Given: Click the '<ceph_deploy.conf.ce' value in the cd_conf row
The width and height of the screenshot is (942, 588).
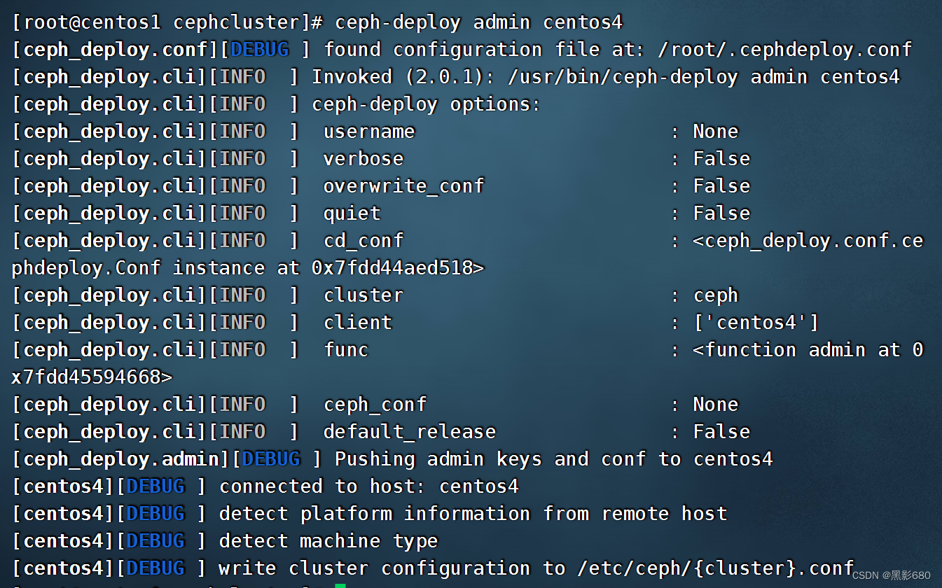Looking at the screenshot, I should [x=808, y=241].
